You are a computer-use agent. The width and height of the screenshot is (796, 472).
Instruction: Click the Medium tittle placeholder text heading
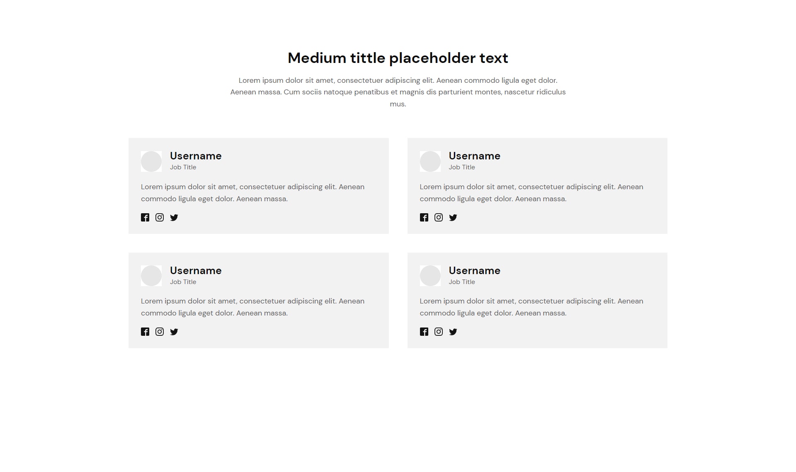(x=398, y=58)
